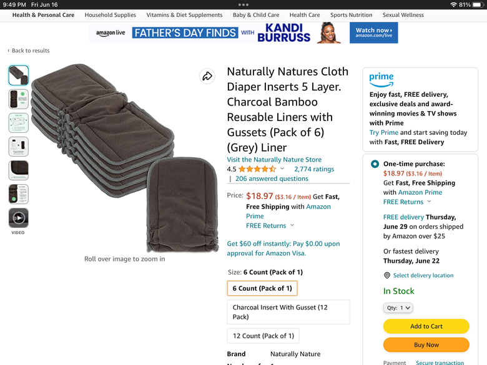
Task: Pick Charcoal Insert With Gusset 12 Pack
Action: pyautogui.click(x=288, y=312)
